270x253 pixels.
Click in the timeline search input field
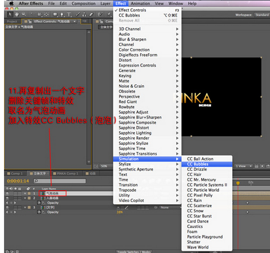pyautogui.click(x=59, y=181)
